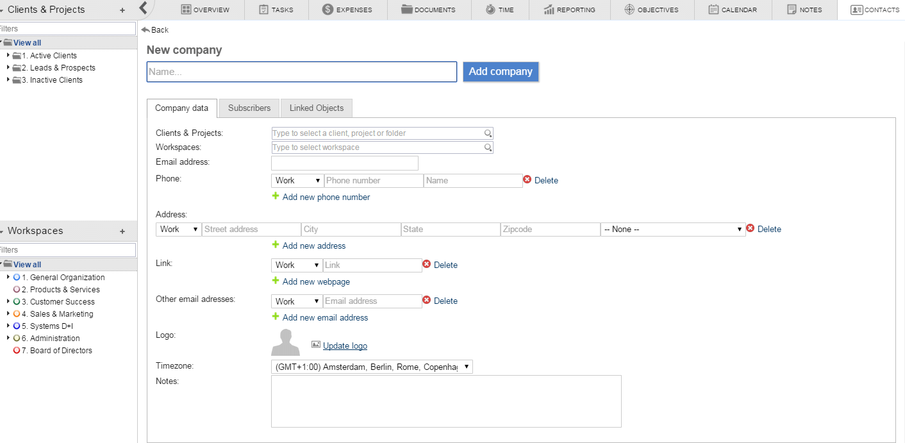Image resolution: width=905 pixels, height=443 pixels.
Task: Open the address country None dropdown
Action: coord(673,229)
